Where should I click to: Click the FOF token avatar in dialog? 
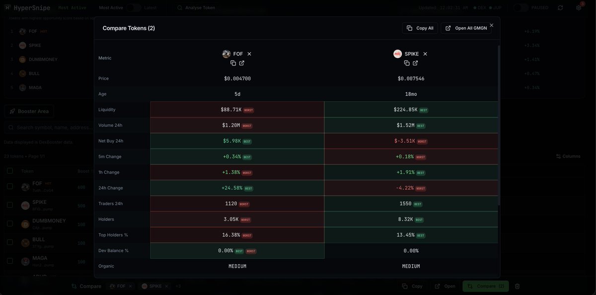226,54
